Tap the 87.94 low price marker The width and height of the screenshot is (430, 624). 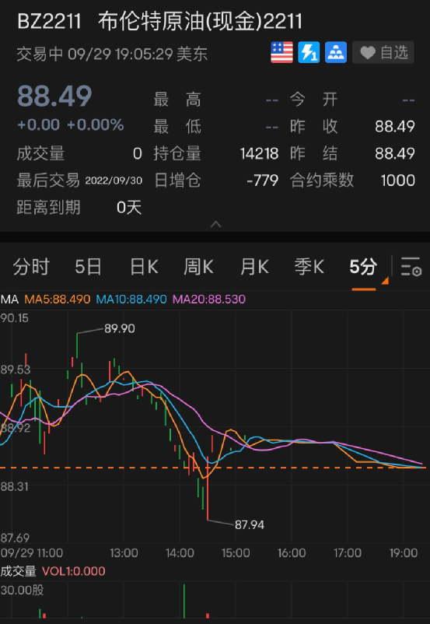(250, 525)
